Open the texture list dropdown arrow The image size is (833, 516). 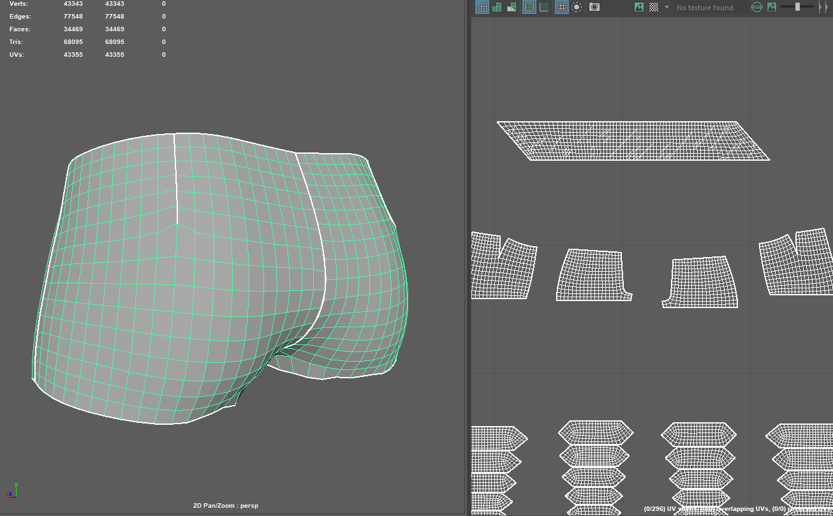tap(667, 7)
